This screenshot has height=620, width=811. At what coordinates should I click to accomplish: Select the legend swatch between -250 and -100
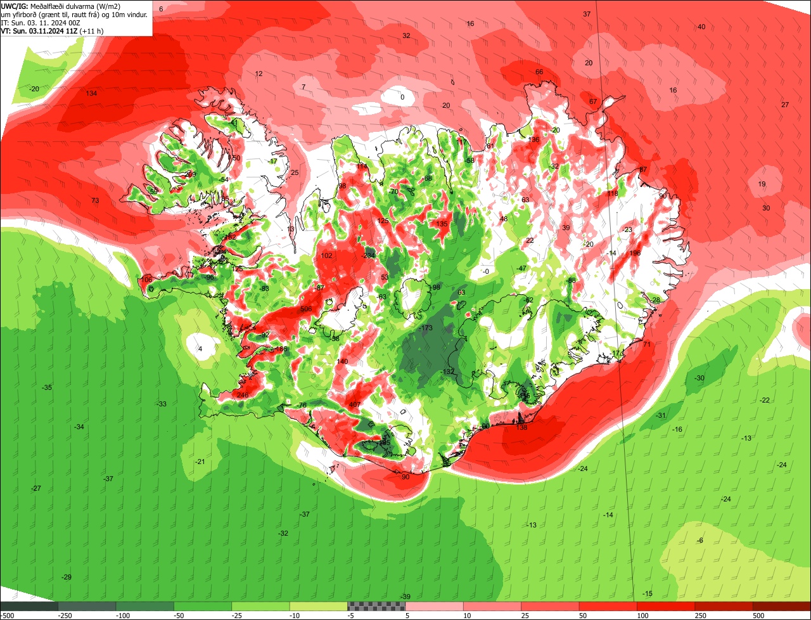point(87,606)
